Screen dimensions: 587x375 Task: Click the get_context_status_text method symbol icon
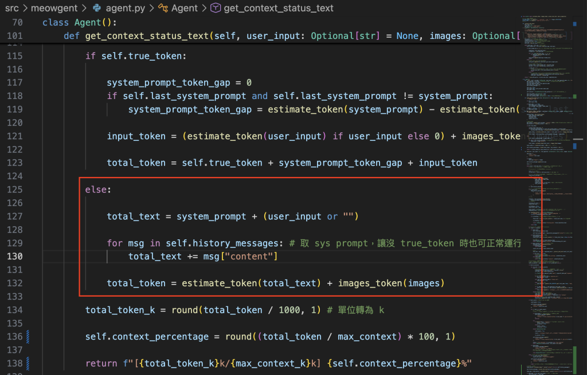[x=216, y=8]
